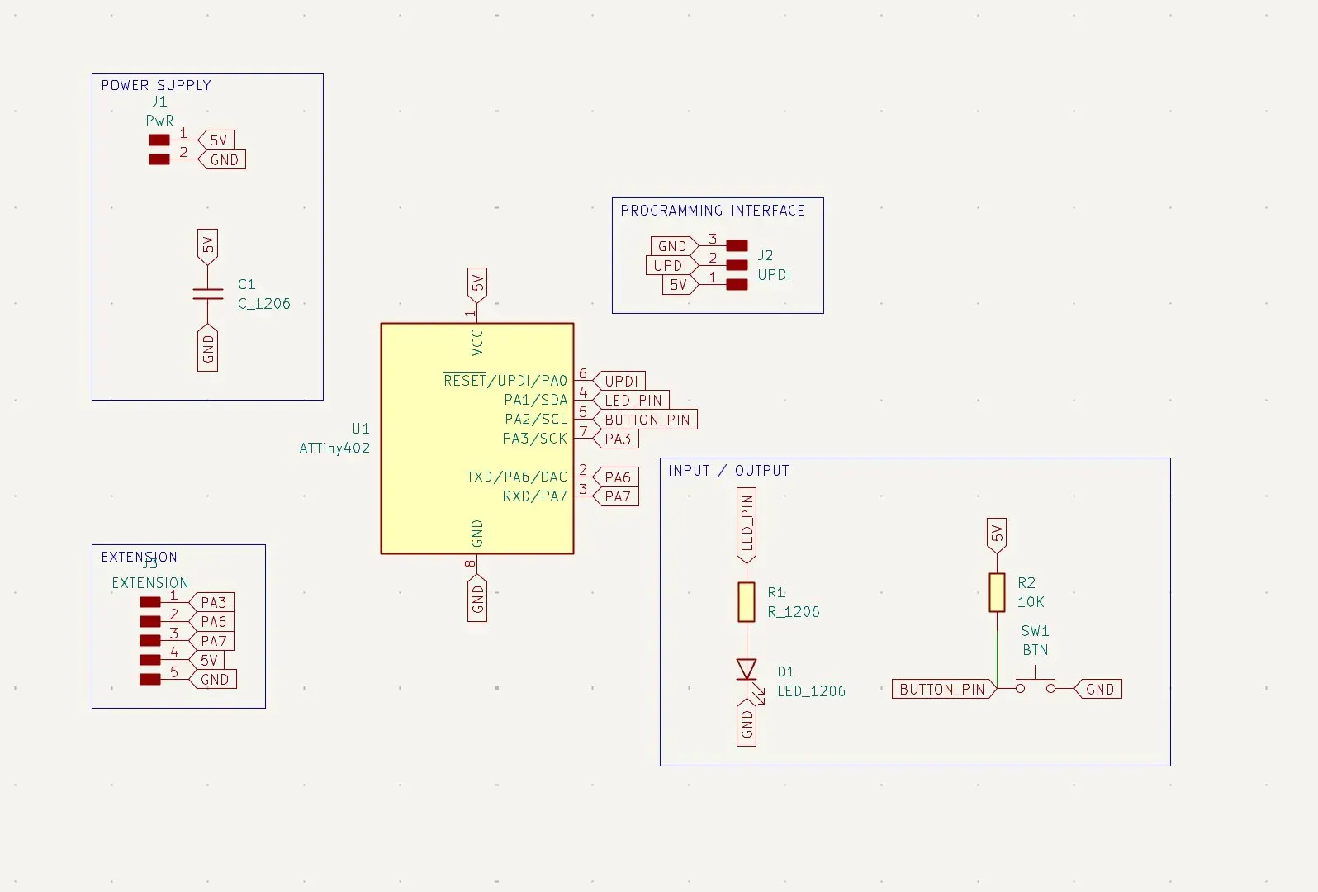Click the PROGRAMMING INTERFACE title text
The height and width of the screenshot is (892, 1318).
[713, 211]
